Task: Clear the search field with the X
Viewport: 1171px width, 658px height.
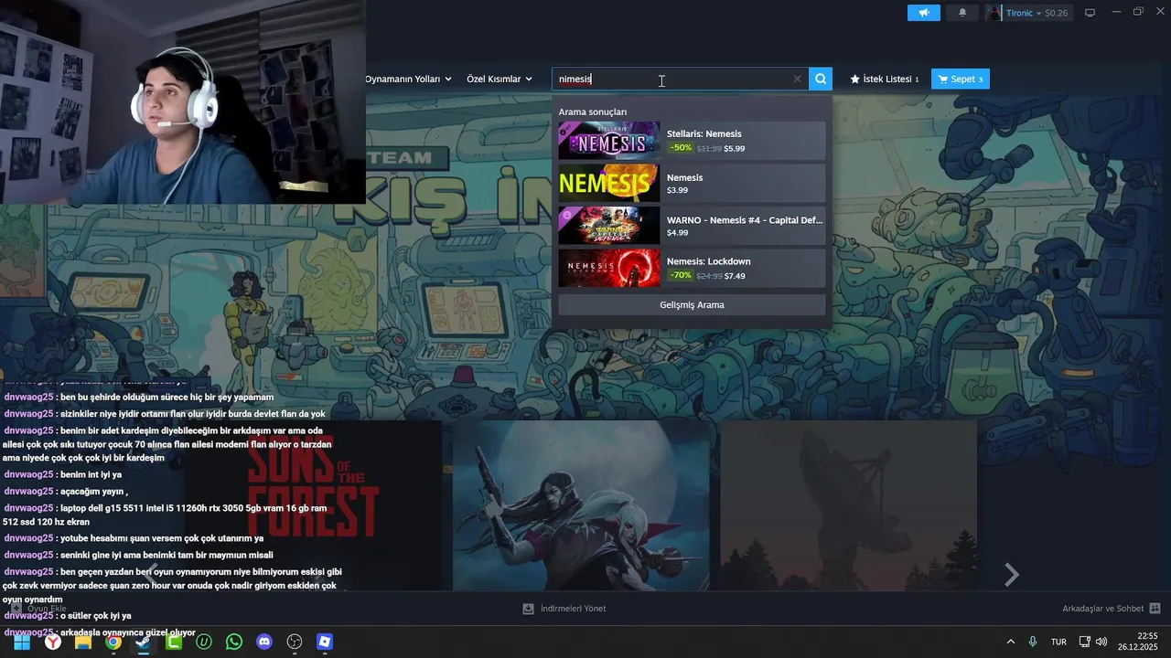Action: (x=797, y=79)
